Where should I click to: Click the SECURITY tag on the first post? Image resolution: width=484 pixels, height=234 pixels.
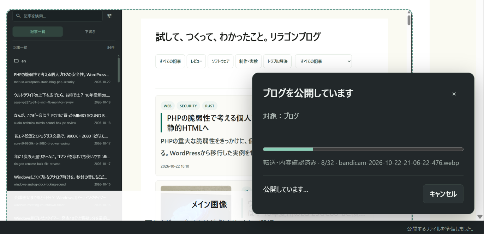(188, 106)
